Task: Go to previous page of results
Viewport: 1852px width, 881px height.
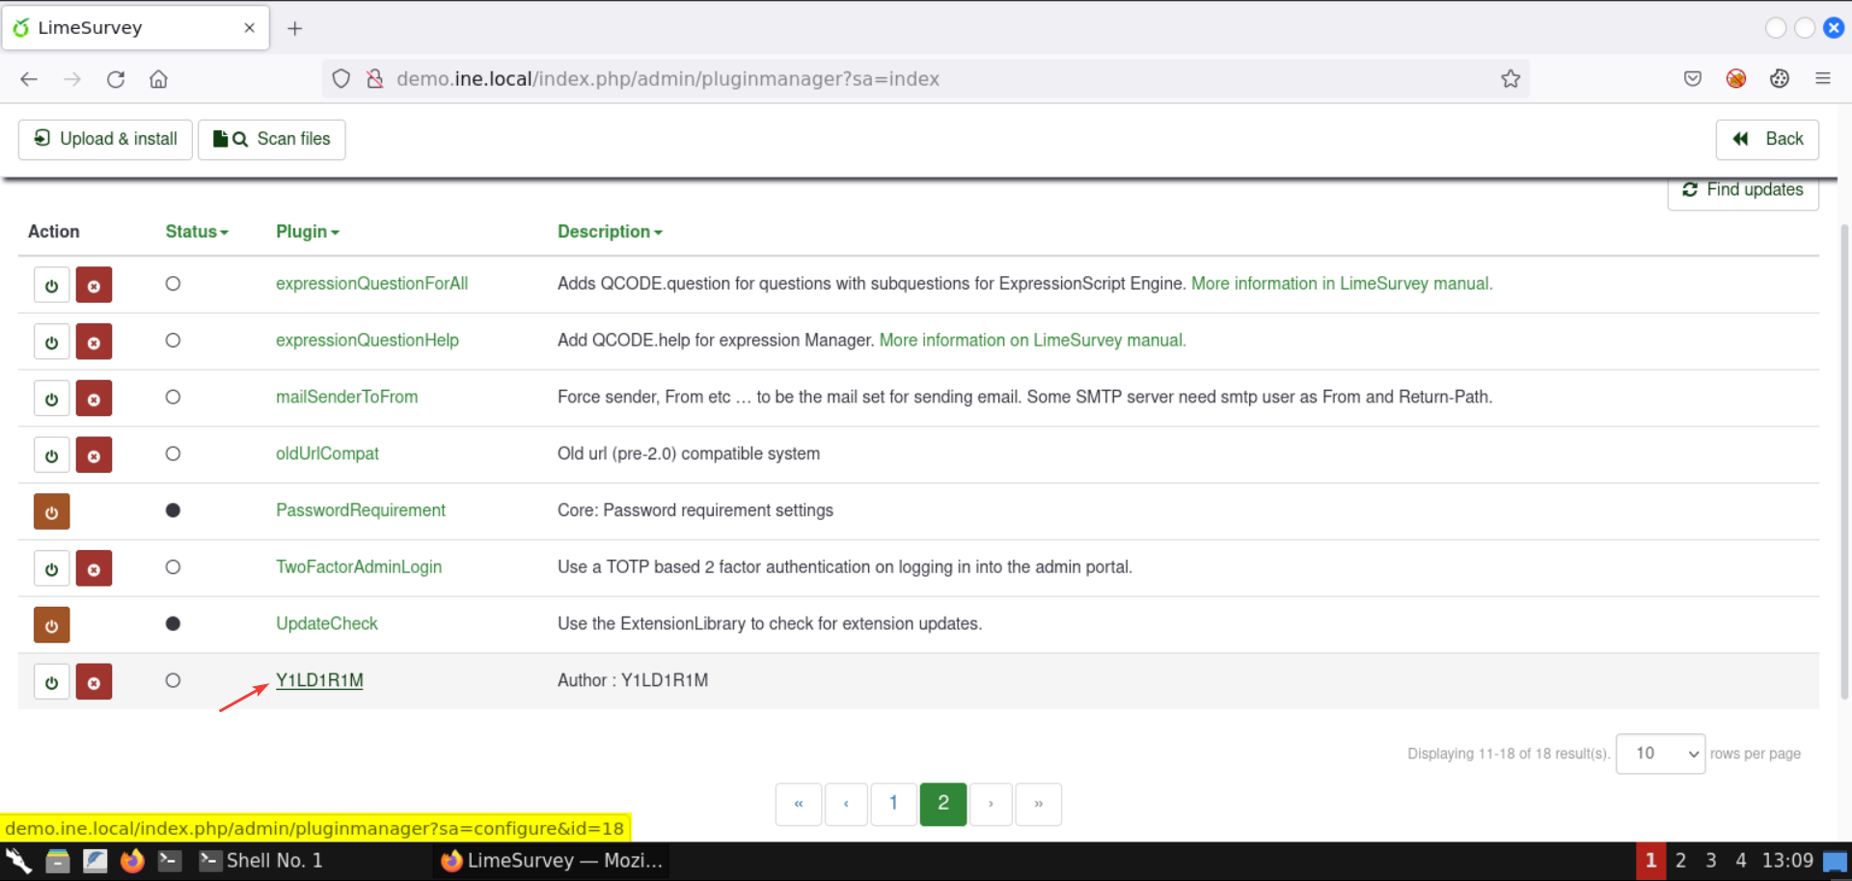Action: (846, 804)
